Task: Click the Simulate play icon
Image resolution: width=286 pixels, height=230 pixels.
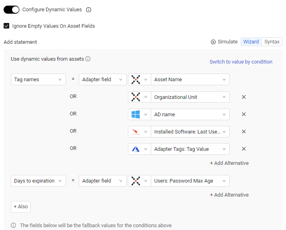Action: coord(213,42)
